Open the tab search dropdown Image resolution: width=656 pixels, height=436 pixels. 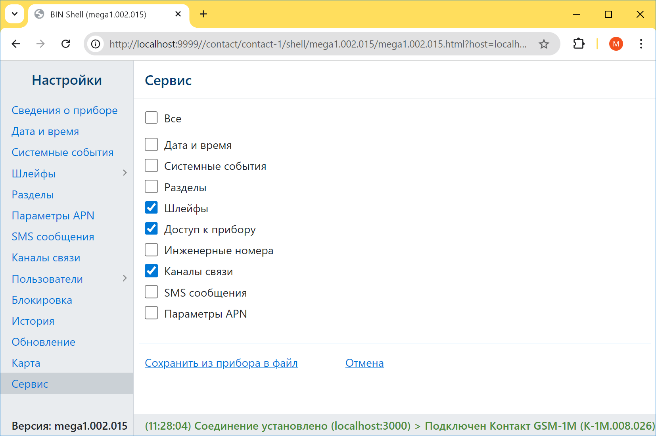[x=15, y=14]
